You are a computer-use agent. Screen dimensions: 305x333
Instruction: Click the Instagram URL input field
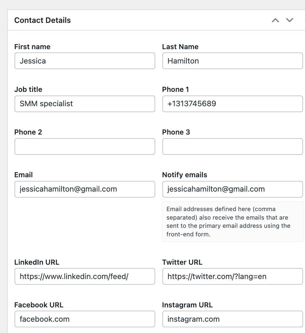click(233, 319)
